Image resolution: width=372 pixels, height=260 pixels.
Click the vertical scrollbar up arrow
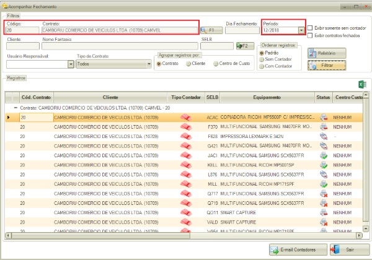click(366, 95)
